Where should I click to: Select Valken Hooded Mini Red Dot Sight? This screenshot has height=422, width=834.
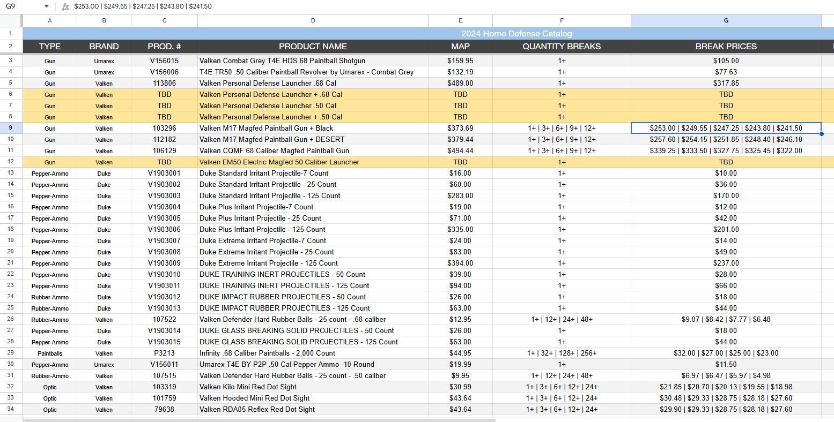point(313,398)
